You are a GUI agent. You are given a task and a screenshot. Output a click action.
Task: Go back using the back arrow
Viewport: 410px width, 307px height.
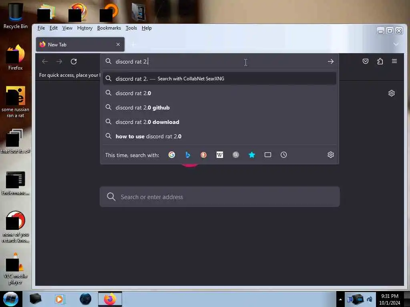45,62
